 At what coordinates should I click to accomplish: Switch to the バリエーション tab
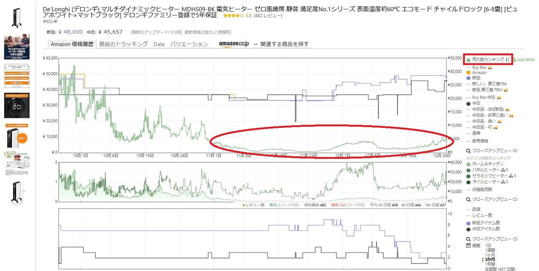[x=189, y=44]
